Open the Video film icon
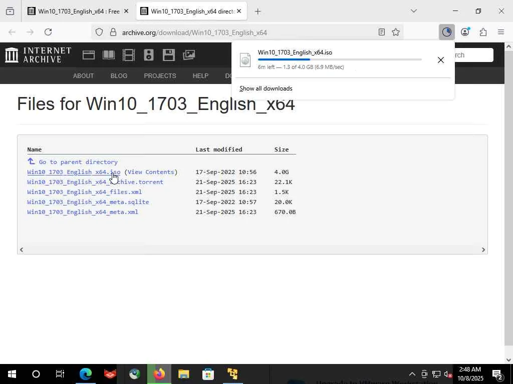This screenshot has height=384, width=513. click(129, 55)
